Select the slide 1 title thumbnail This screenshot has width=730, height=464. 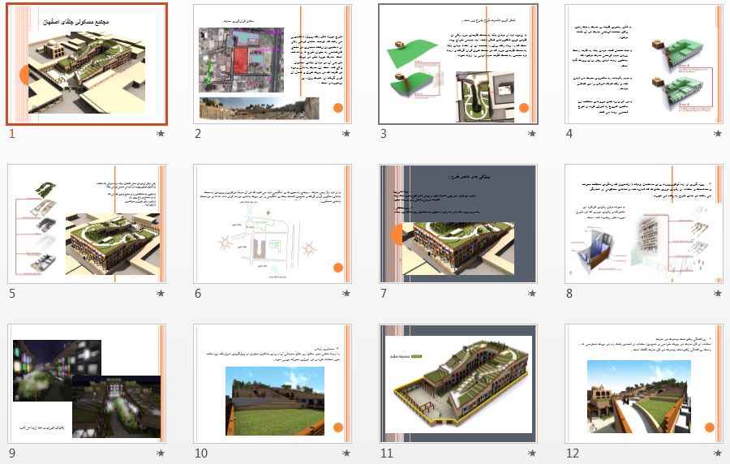tap(87, 64)
